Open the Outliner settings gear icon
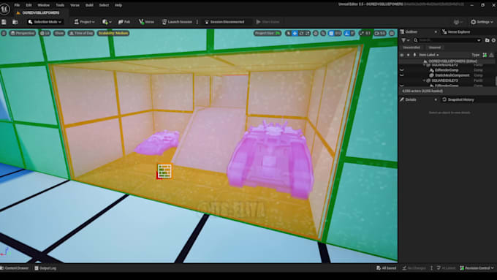The width and height of the screenshot is (497, 280). [x=493, y=40]
